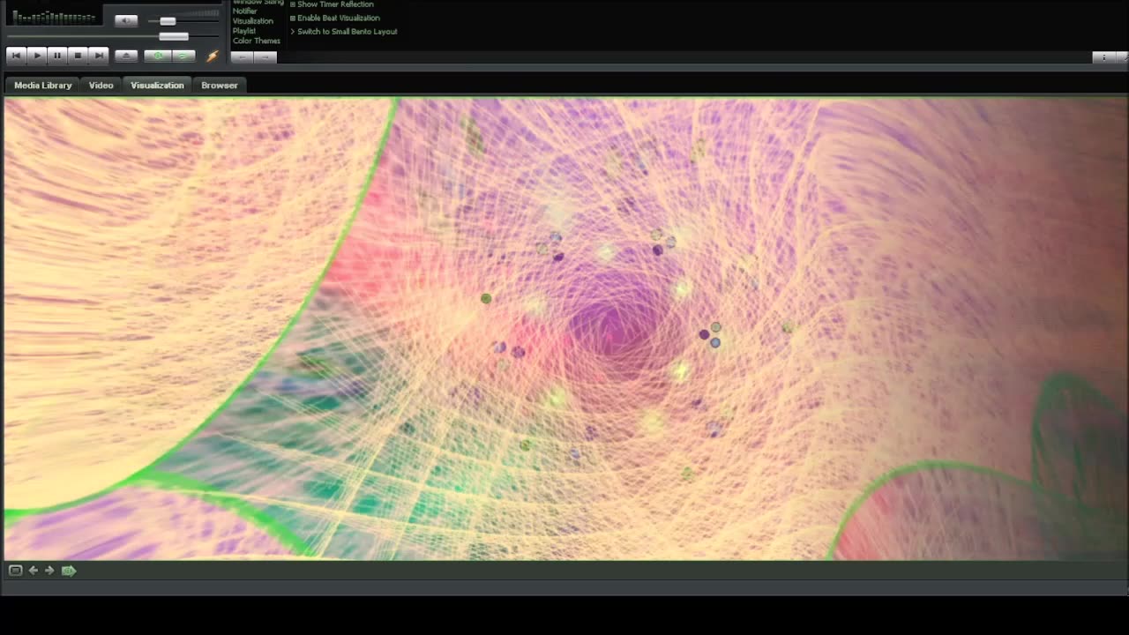
Task: Open the Media Library tab
Action: tap(42, 86)
